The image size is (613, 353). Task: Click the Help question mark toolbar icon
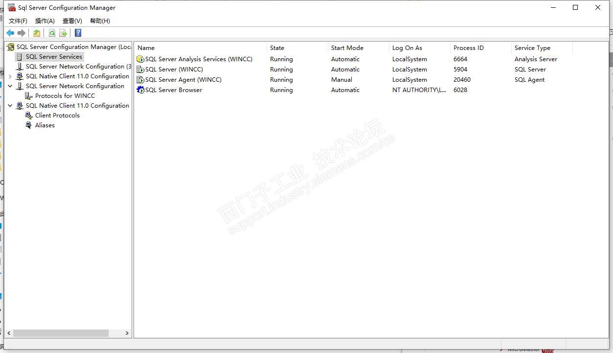[x=78, y=33]
